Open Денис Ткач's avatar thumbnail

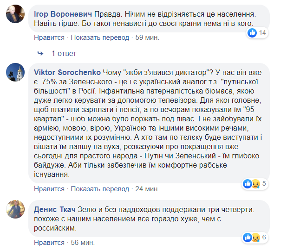[x=15, y=210]
